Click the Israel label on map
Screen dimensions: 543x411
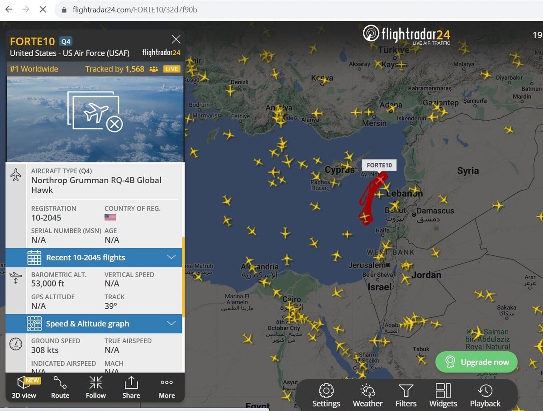380,287
